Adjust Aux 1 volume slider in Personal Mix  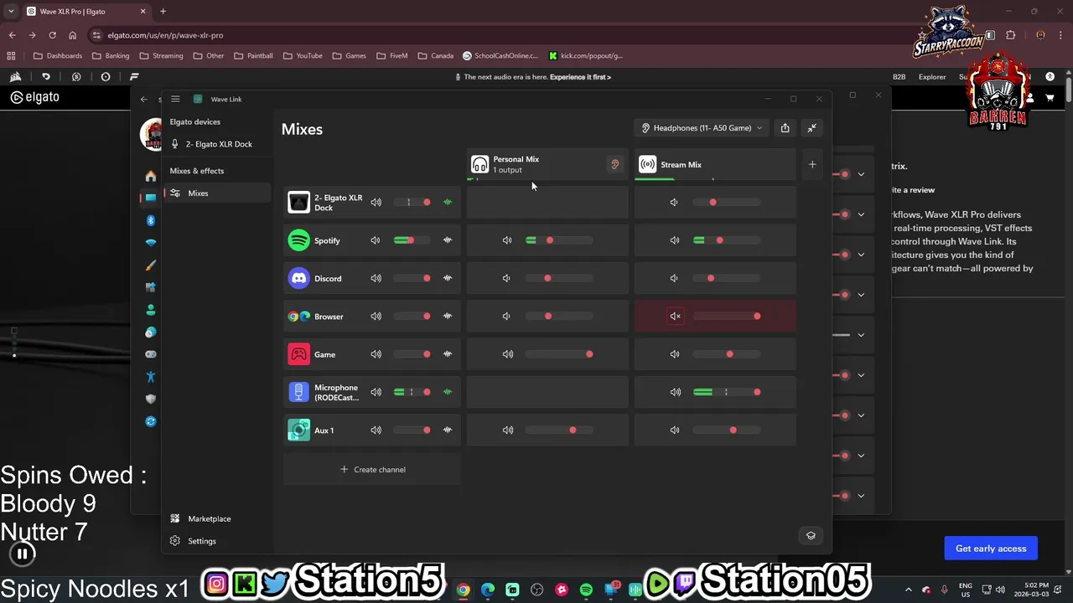click(x=559, y=430)
